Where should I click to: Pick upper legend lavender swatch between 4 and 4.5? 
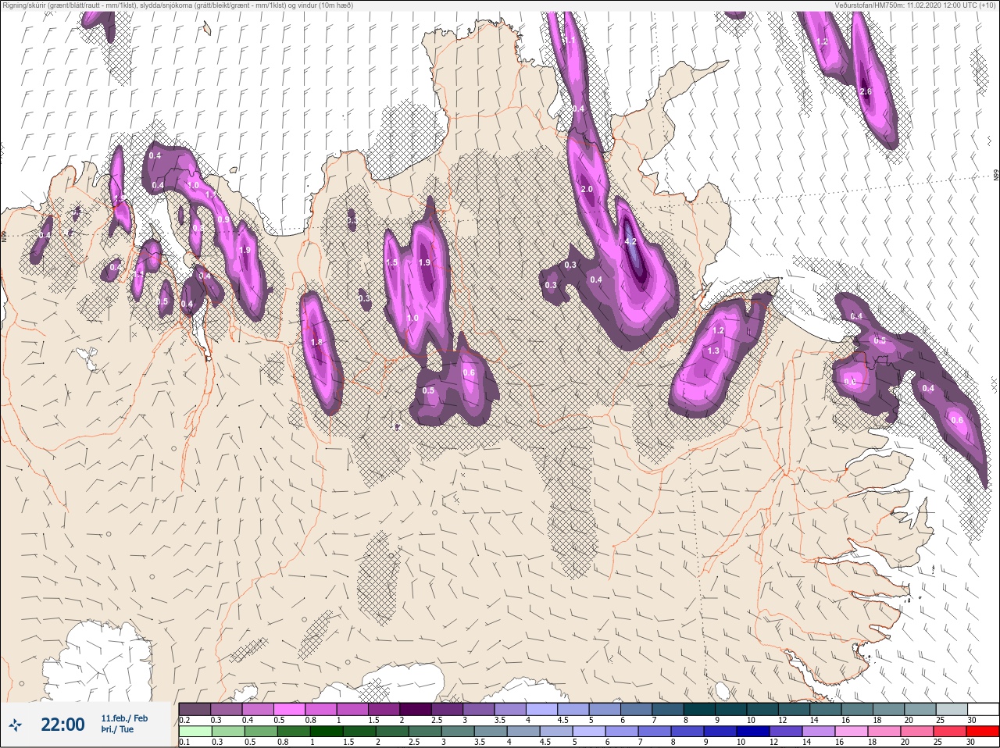(541, 709)
